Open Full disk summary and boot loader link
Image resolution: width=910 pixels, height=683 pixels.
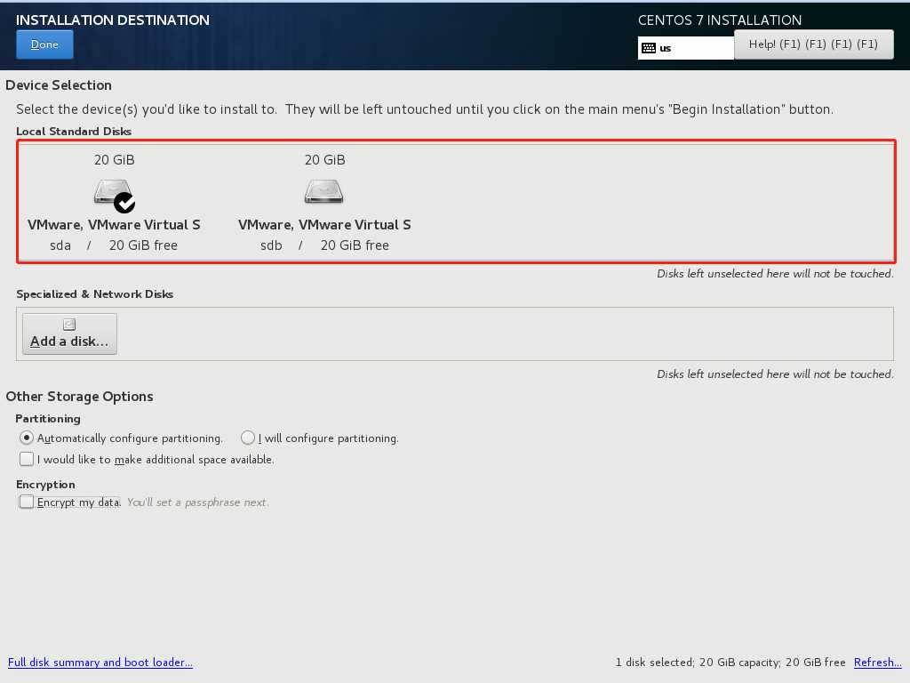coord(100,662)
